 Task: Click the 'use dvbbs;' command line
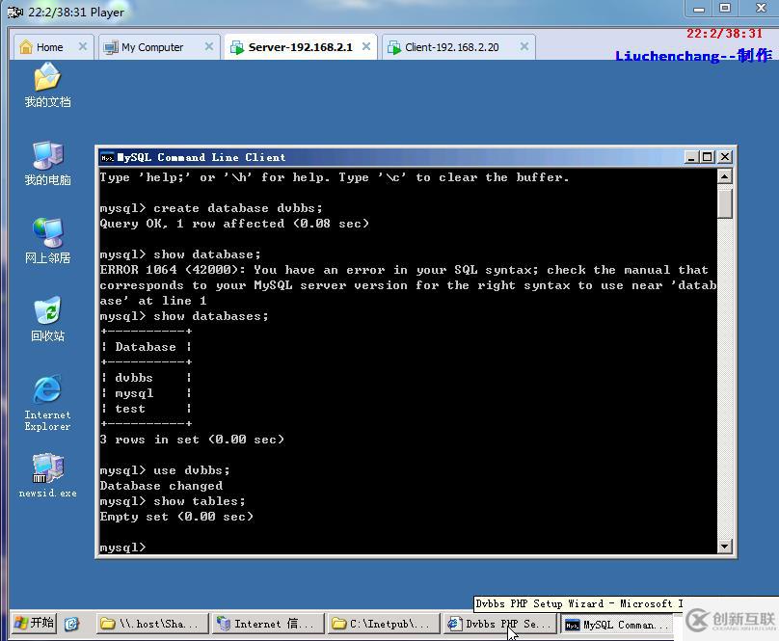(165, 470)
